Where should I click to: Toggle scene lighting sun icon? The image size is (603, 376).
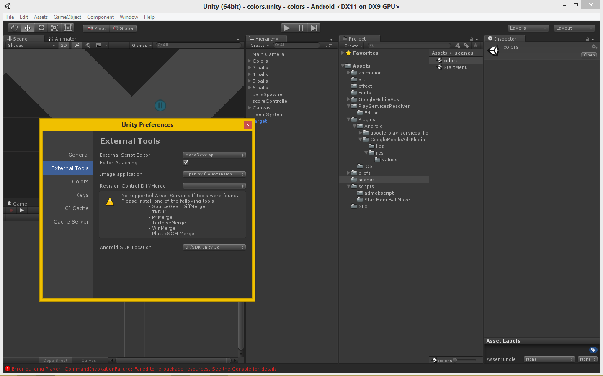pos(77,45)
